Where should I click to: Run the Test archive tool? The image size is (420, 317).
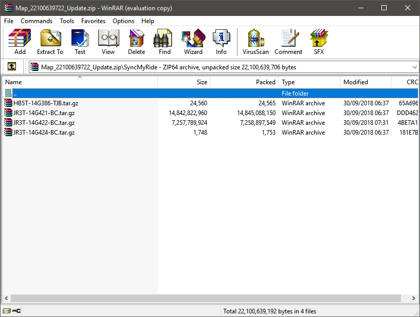(80, 42)
